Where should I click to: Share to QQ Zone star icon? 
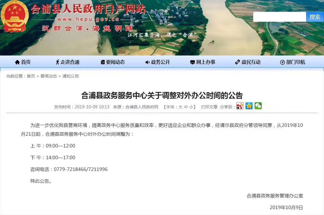click(249, 106)
